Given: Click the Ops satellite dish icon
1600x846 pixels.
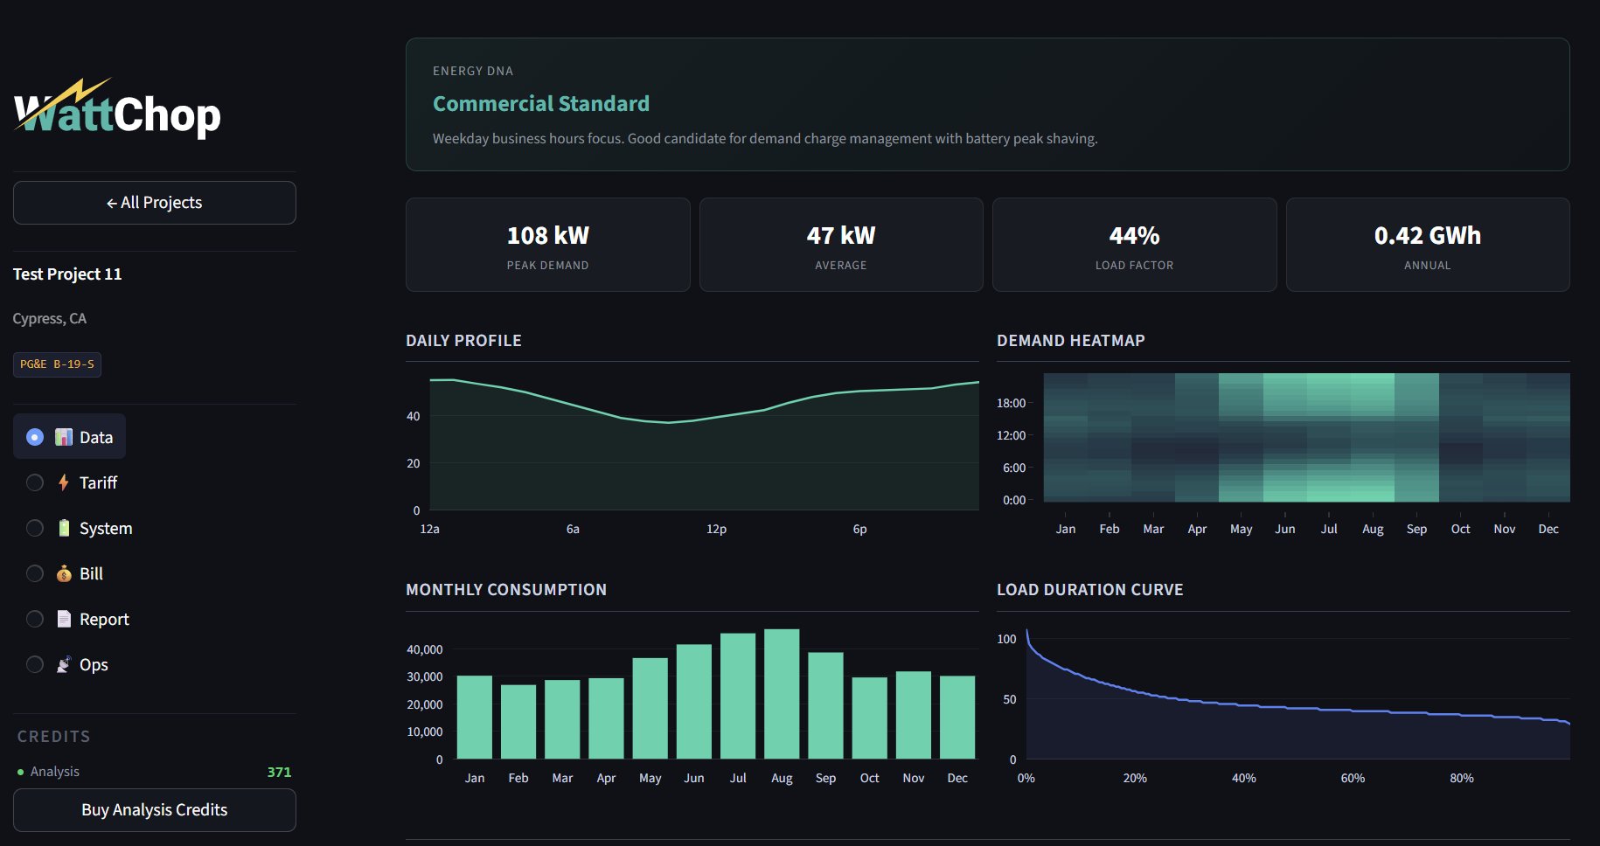Looking at the screenshot, I should pos(64,664).
